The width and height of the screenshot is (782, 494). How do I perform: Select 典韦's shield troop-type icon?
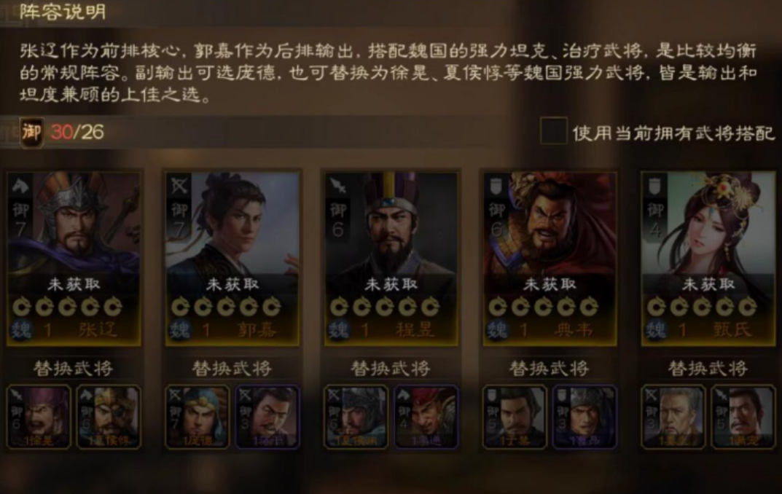pyautogui.click(x=496, y=187)
